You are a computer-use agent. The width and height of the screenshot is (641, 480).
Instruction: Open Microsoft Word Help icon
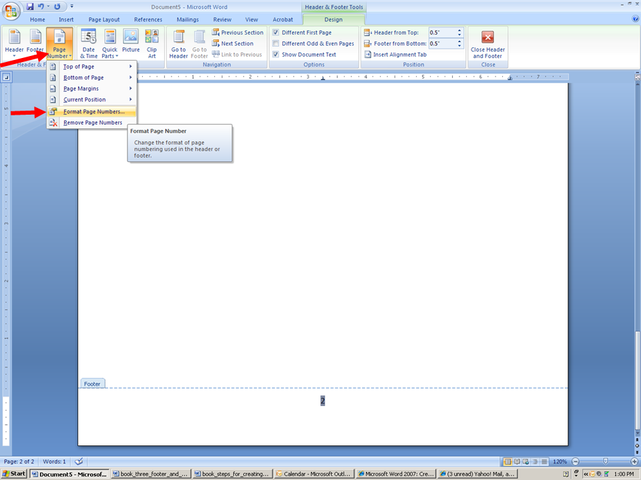point(635,19)
